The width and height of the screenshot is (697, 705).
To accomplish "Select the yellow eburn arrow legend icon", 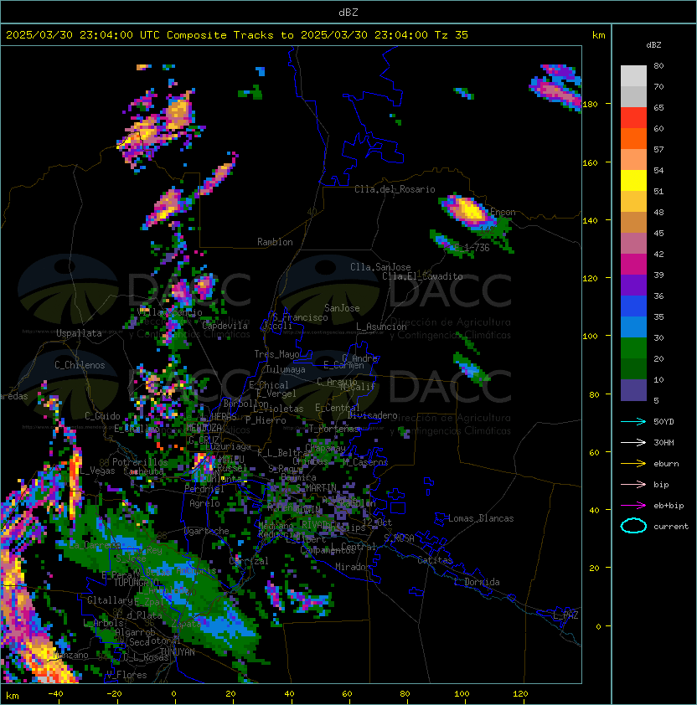I will pyautogui.click(x=633, y=464).
